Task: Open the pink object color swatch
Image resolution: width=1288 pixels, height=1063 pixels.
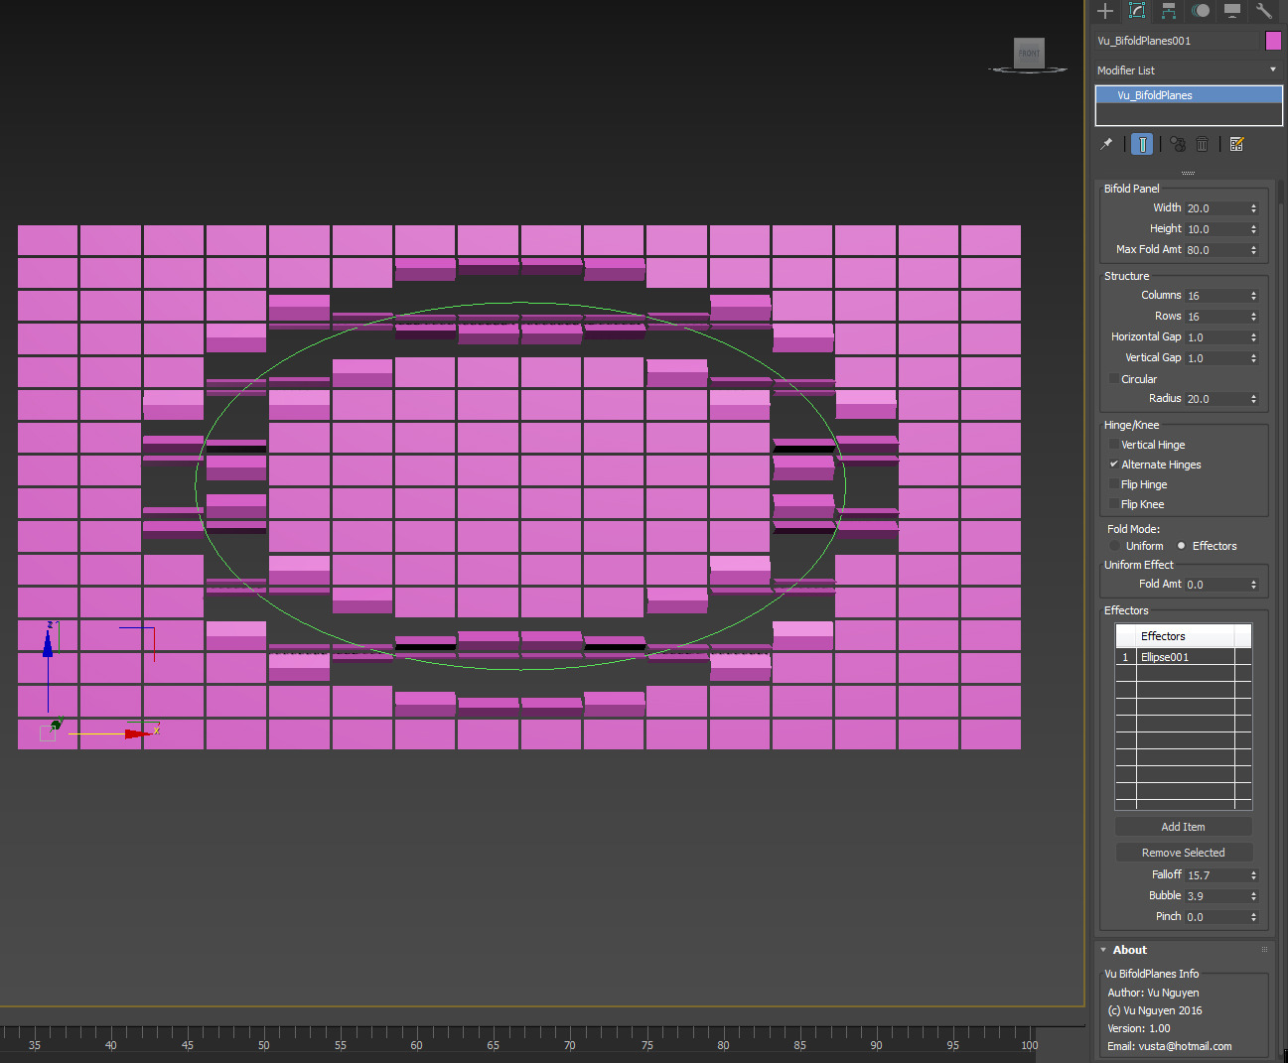Action: (1273, 41)
